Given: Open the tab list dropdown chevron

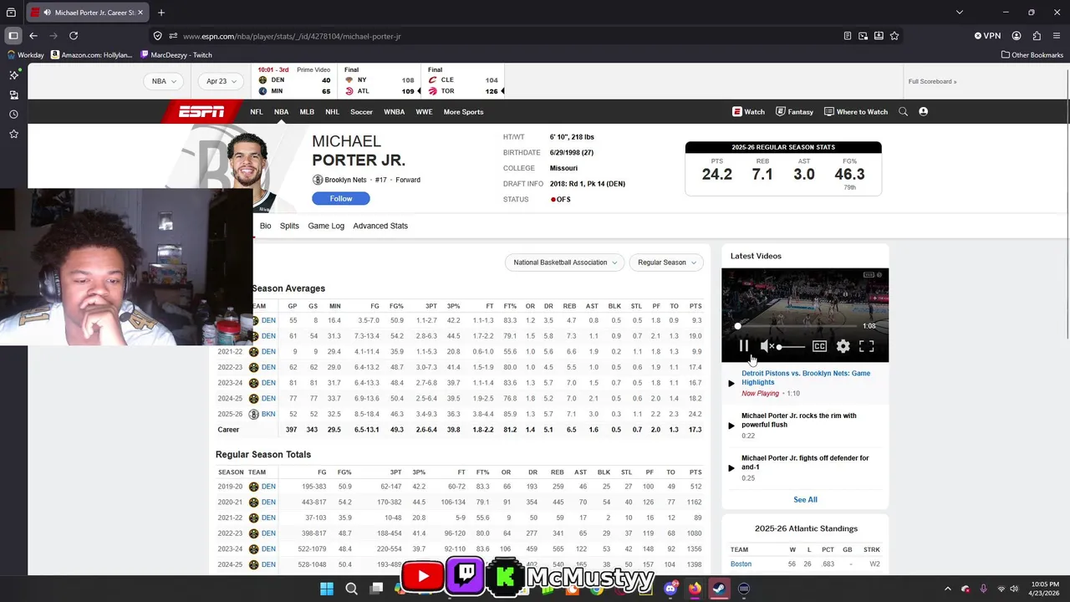Looking at the screenshot, I should pyautogui.click(x=959, y=13).
